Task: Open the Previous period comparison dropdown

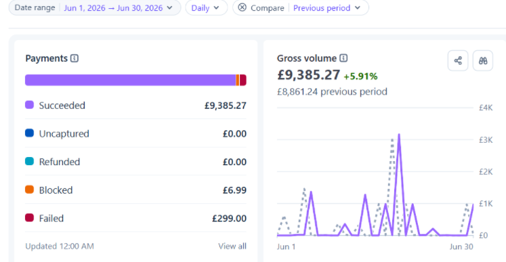Action: tap(326, 7)
